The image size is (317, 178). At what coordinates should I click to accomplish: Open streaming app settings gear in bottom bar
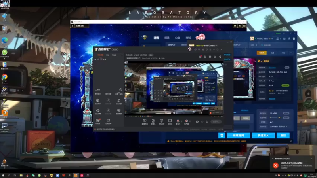pos(207,122)
